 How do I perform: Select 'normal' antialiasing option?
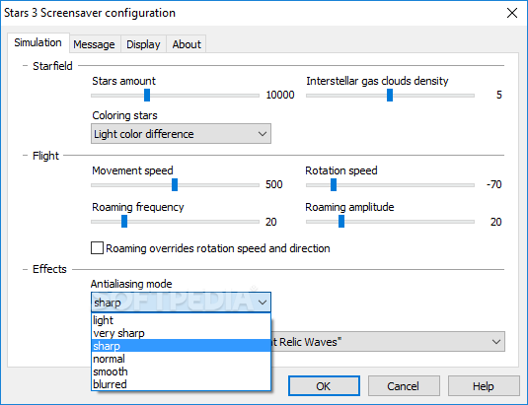[181, 359]
